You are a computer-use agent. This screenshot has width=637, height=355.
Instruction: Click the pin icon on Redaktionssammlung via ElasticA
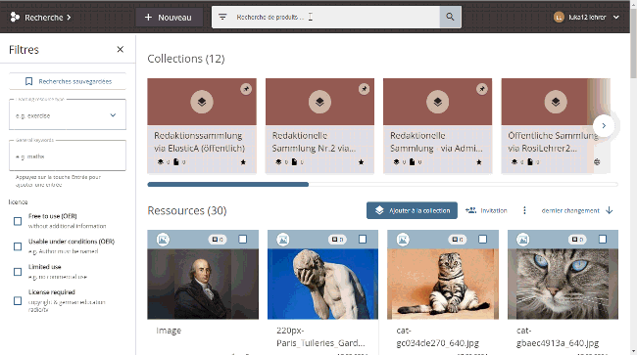pyautogui.click(x=246, y=89)
